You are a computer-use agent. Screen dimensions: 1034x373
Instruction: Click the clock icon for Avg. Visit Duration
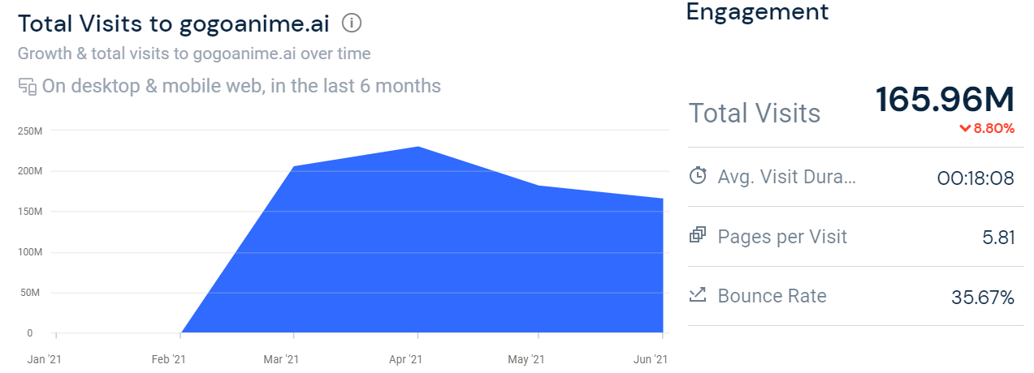click(697, 175)
